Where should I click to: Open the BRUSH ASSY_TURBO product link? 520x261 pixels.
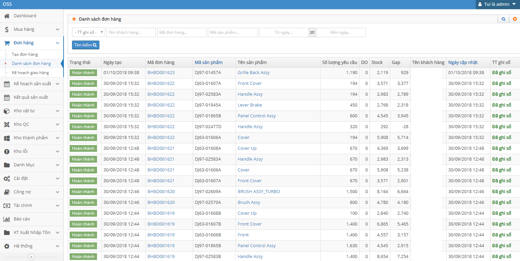tap(259, 192)
